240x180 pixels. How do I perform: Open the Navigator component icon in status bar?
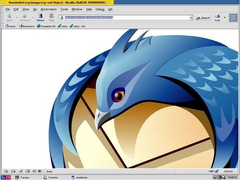[6, 171]
